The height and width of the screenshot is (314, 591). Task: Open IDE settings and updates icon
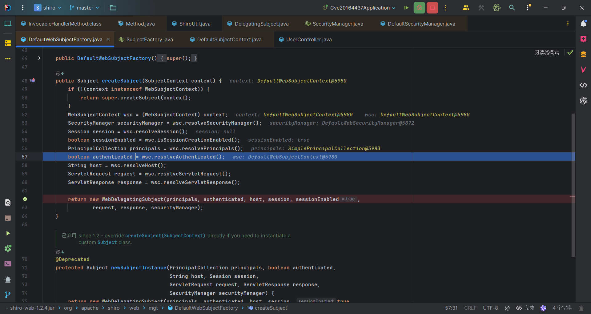[528, 8]
